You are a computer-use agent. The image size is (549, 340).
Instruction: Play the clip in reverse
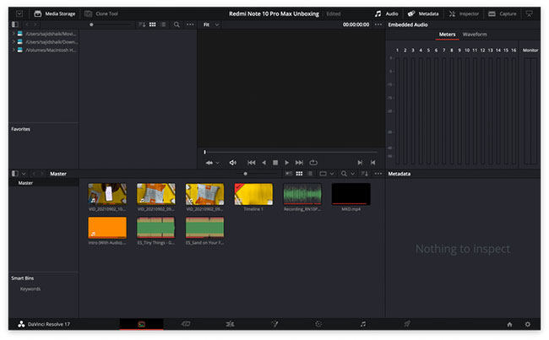click(264, 163)
